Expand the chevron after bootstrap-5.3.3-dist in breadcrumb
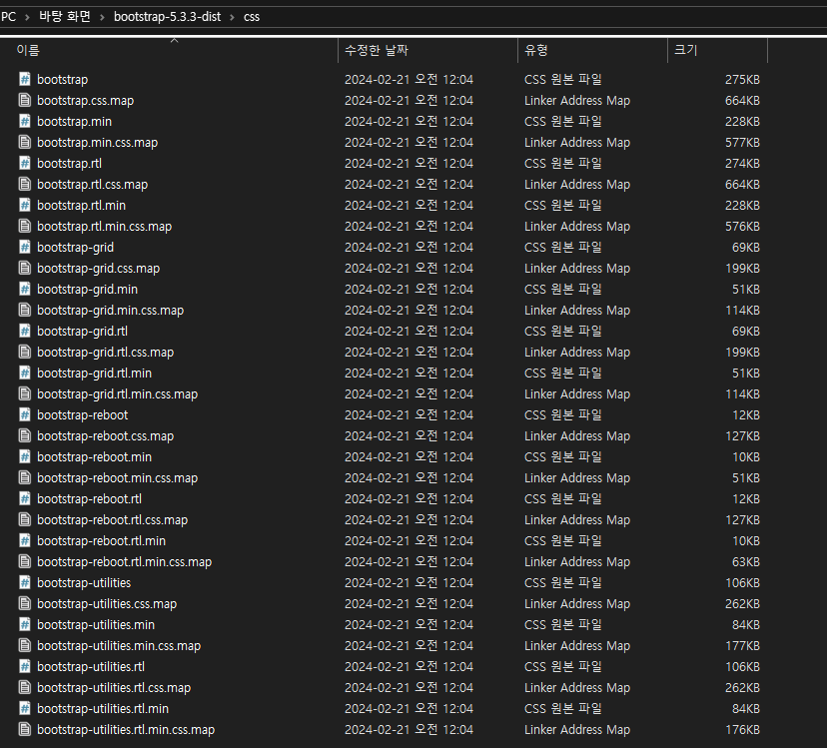 [232, 17]
